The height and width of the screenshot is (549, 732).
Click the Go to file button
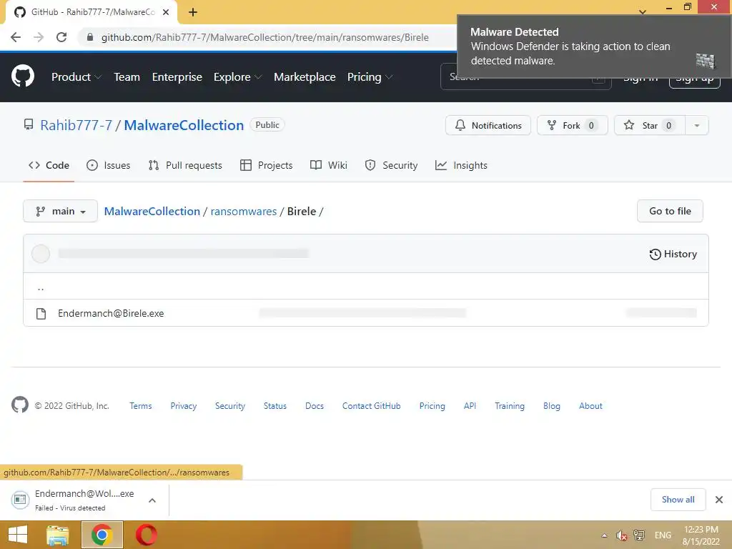pos(670,211)
